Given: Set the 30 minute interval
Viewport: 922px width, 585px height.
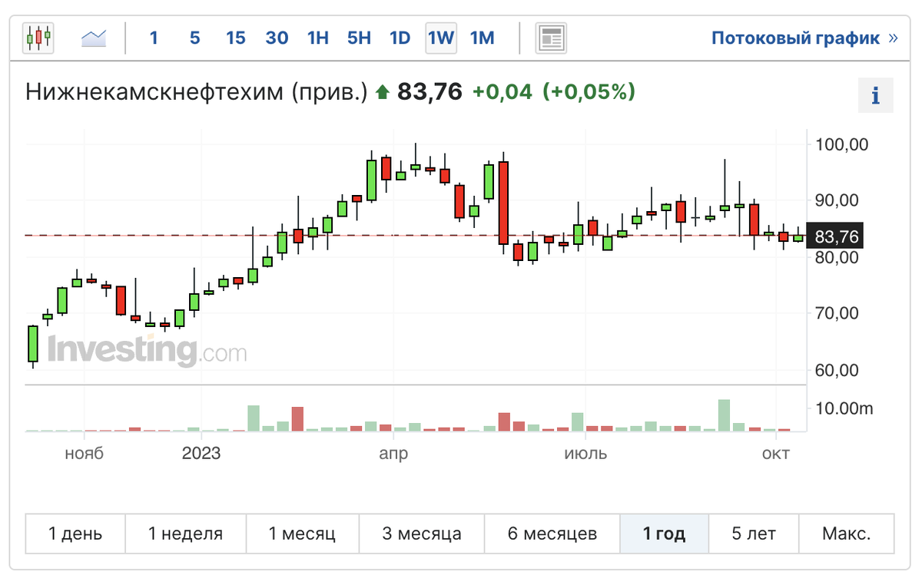Looking at the screenshot, I should (277, 38).
